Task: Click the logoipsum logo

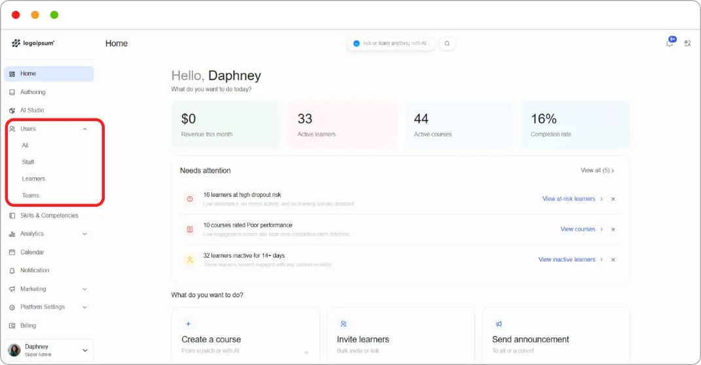Action: click(33, 43)
